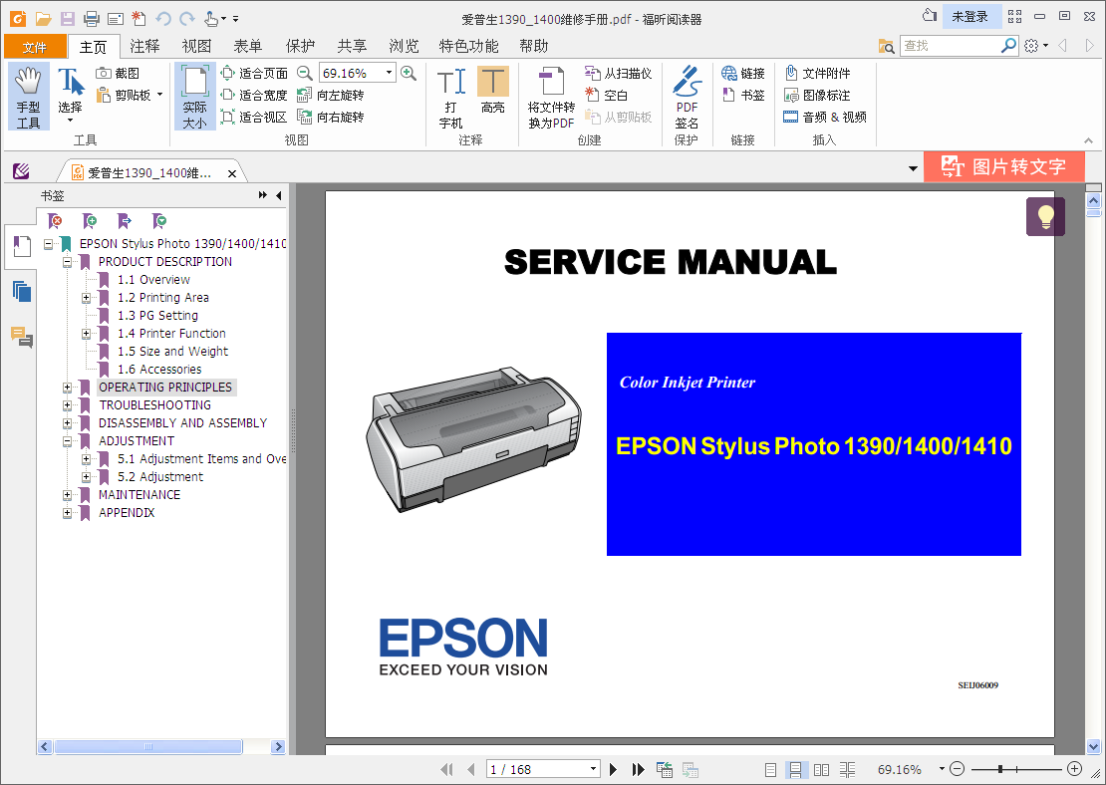The height and width of the screenshot is (785, 1106).
Task: Close the 爱普生1390_1400 document tab
Action: click(x=231, y=173)
